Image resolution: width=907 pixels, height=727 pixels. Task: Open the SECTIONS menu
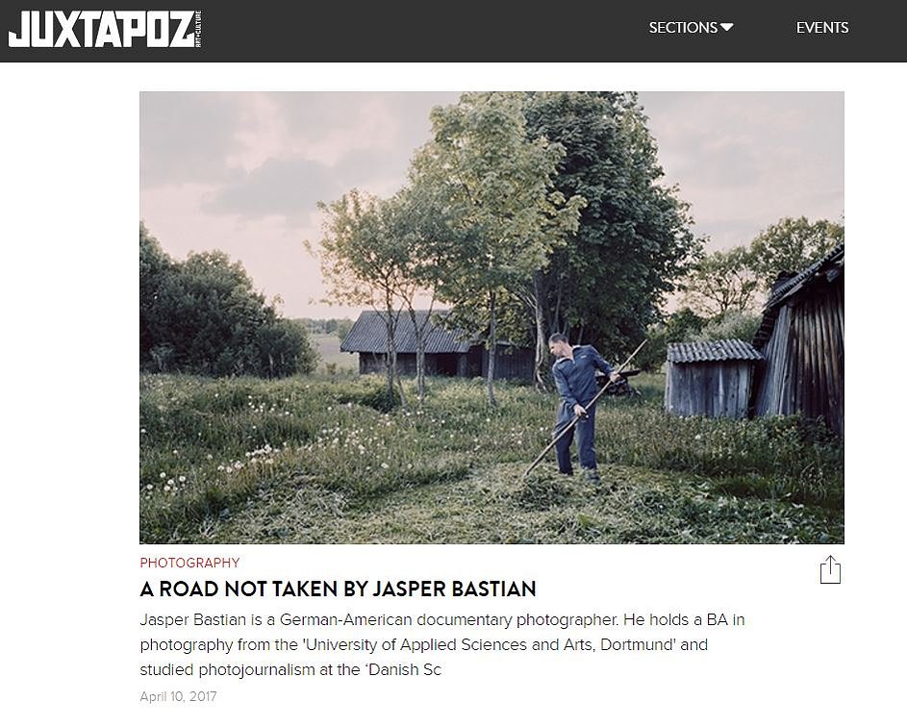691,27
